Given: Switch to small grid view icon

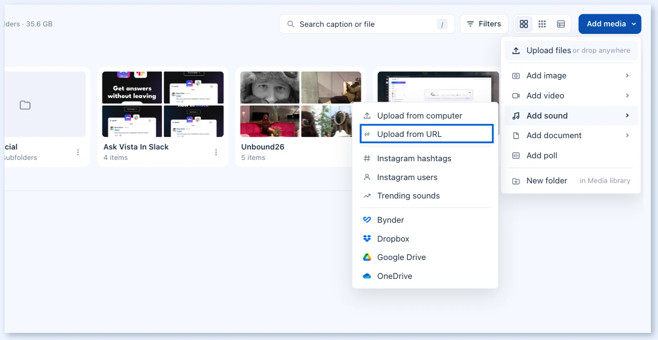Looking at the screenshot, I should point(542,24).
